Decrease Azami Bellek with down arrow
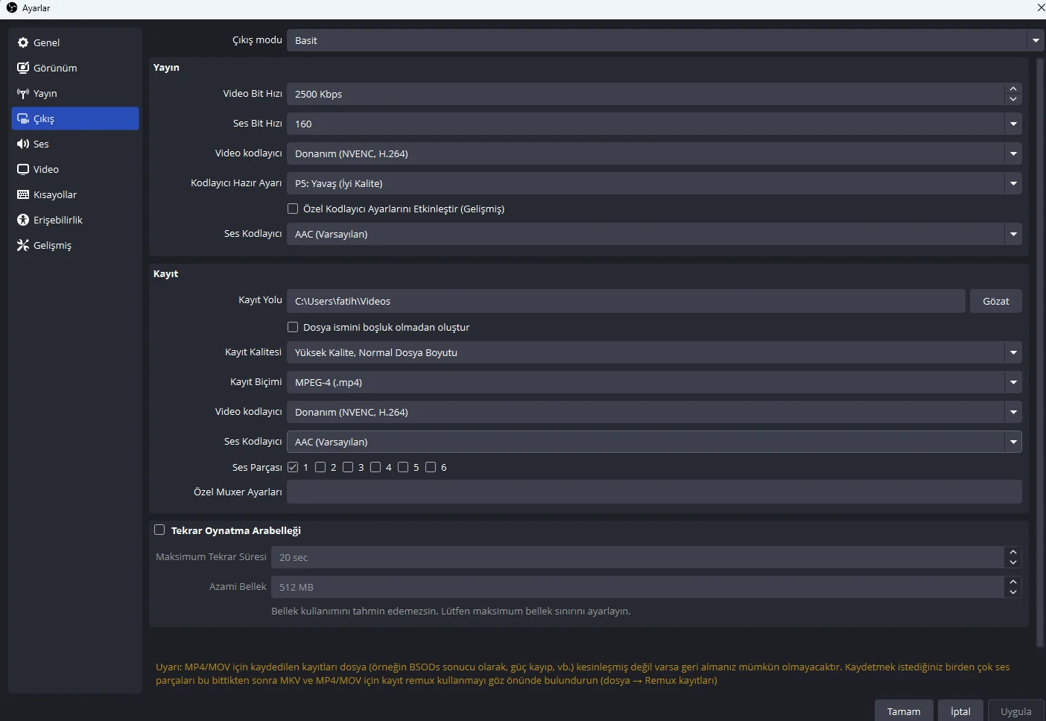The height and width of the screenshot is (721, 1046). click(1013, 592)
